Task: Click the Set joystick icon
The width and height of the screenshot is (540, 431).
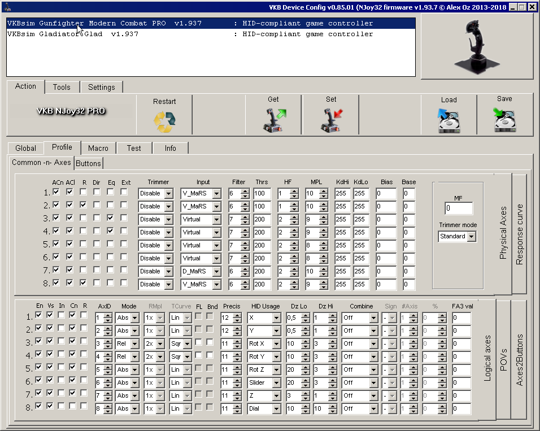Action: click(x=331, y=120)
